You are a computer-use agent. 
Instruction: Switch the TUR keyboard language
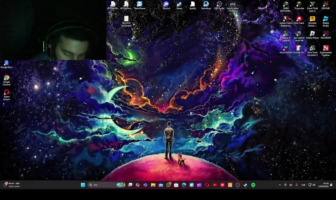pyautogui.click(x=303, y=185)
